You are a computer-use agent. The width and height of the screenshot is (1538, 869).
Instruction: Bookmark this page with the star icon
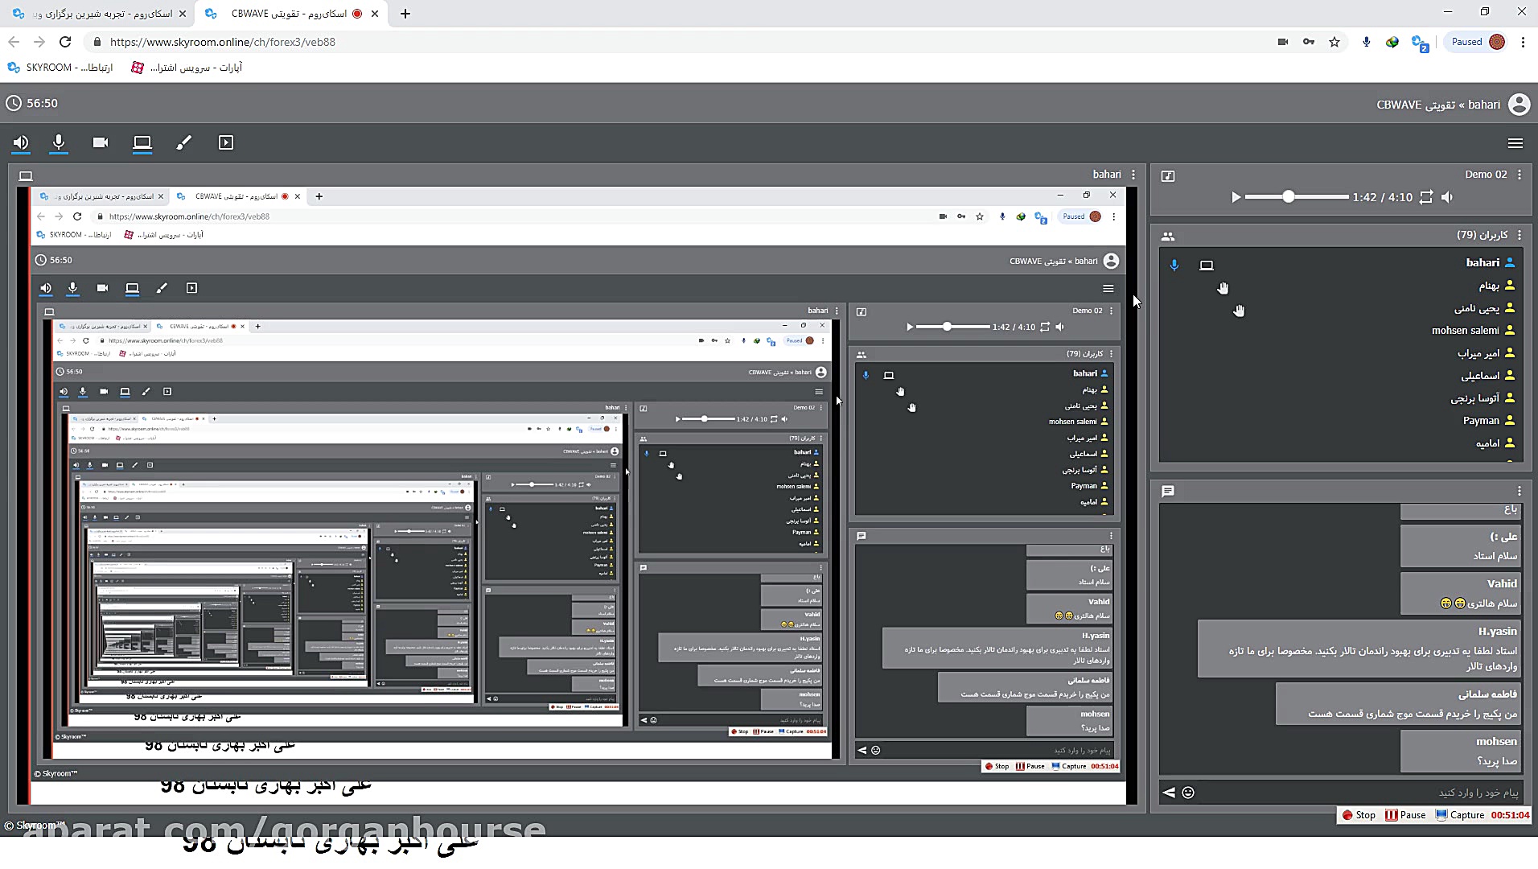click(x=1334, y=42)
